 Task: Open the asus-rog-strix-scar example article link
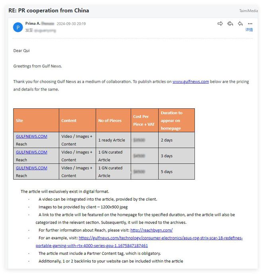tap(139, 242)
